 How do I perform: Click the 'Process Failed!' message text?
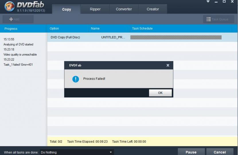(94, 79)
